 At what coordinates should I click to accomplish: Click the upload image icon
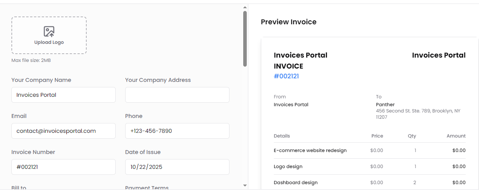[49, 31]
